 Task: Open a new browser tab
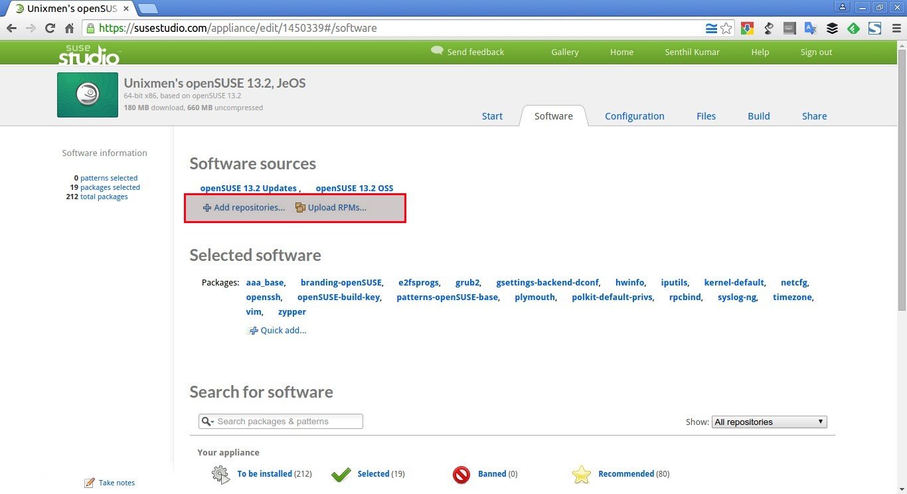pos(148,9)
